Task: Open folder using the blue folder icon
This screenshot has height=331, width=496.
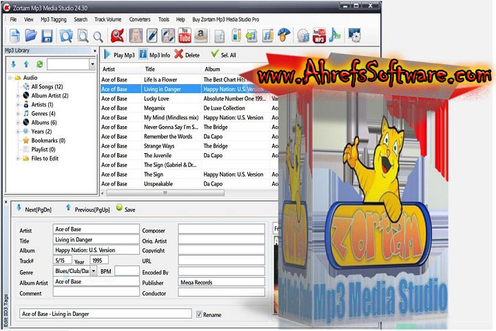Action: [x=31, y=35]
